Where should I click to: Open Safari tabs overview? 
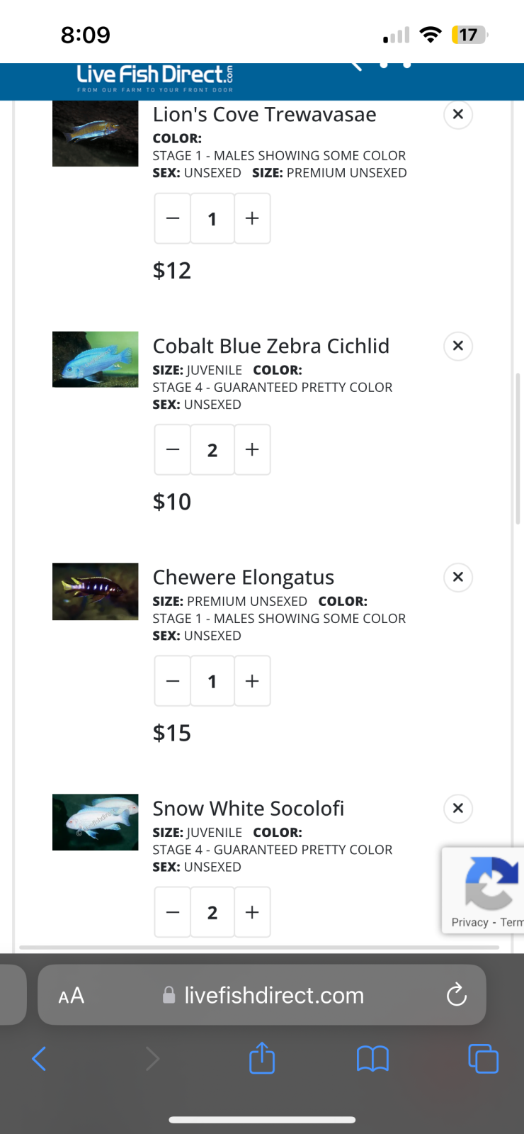(x=483, y=1059)
